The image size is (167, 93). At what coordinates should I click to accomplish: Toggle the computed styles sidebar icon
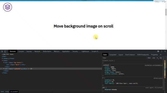point(161,58)
